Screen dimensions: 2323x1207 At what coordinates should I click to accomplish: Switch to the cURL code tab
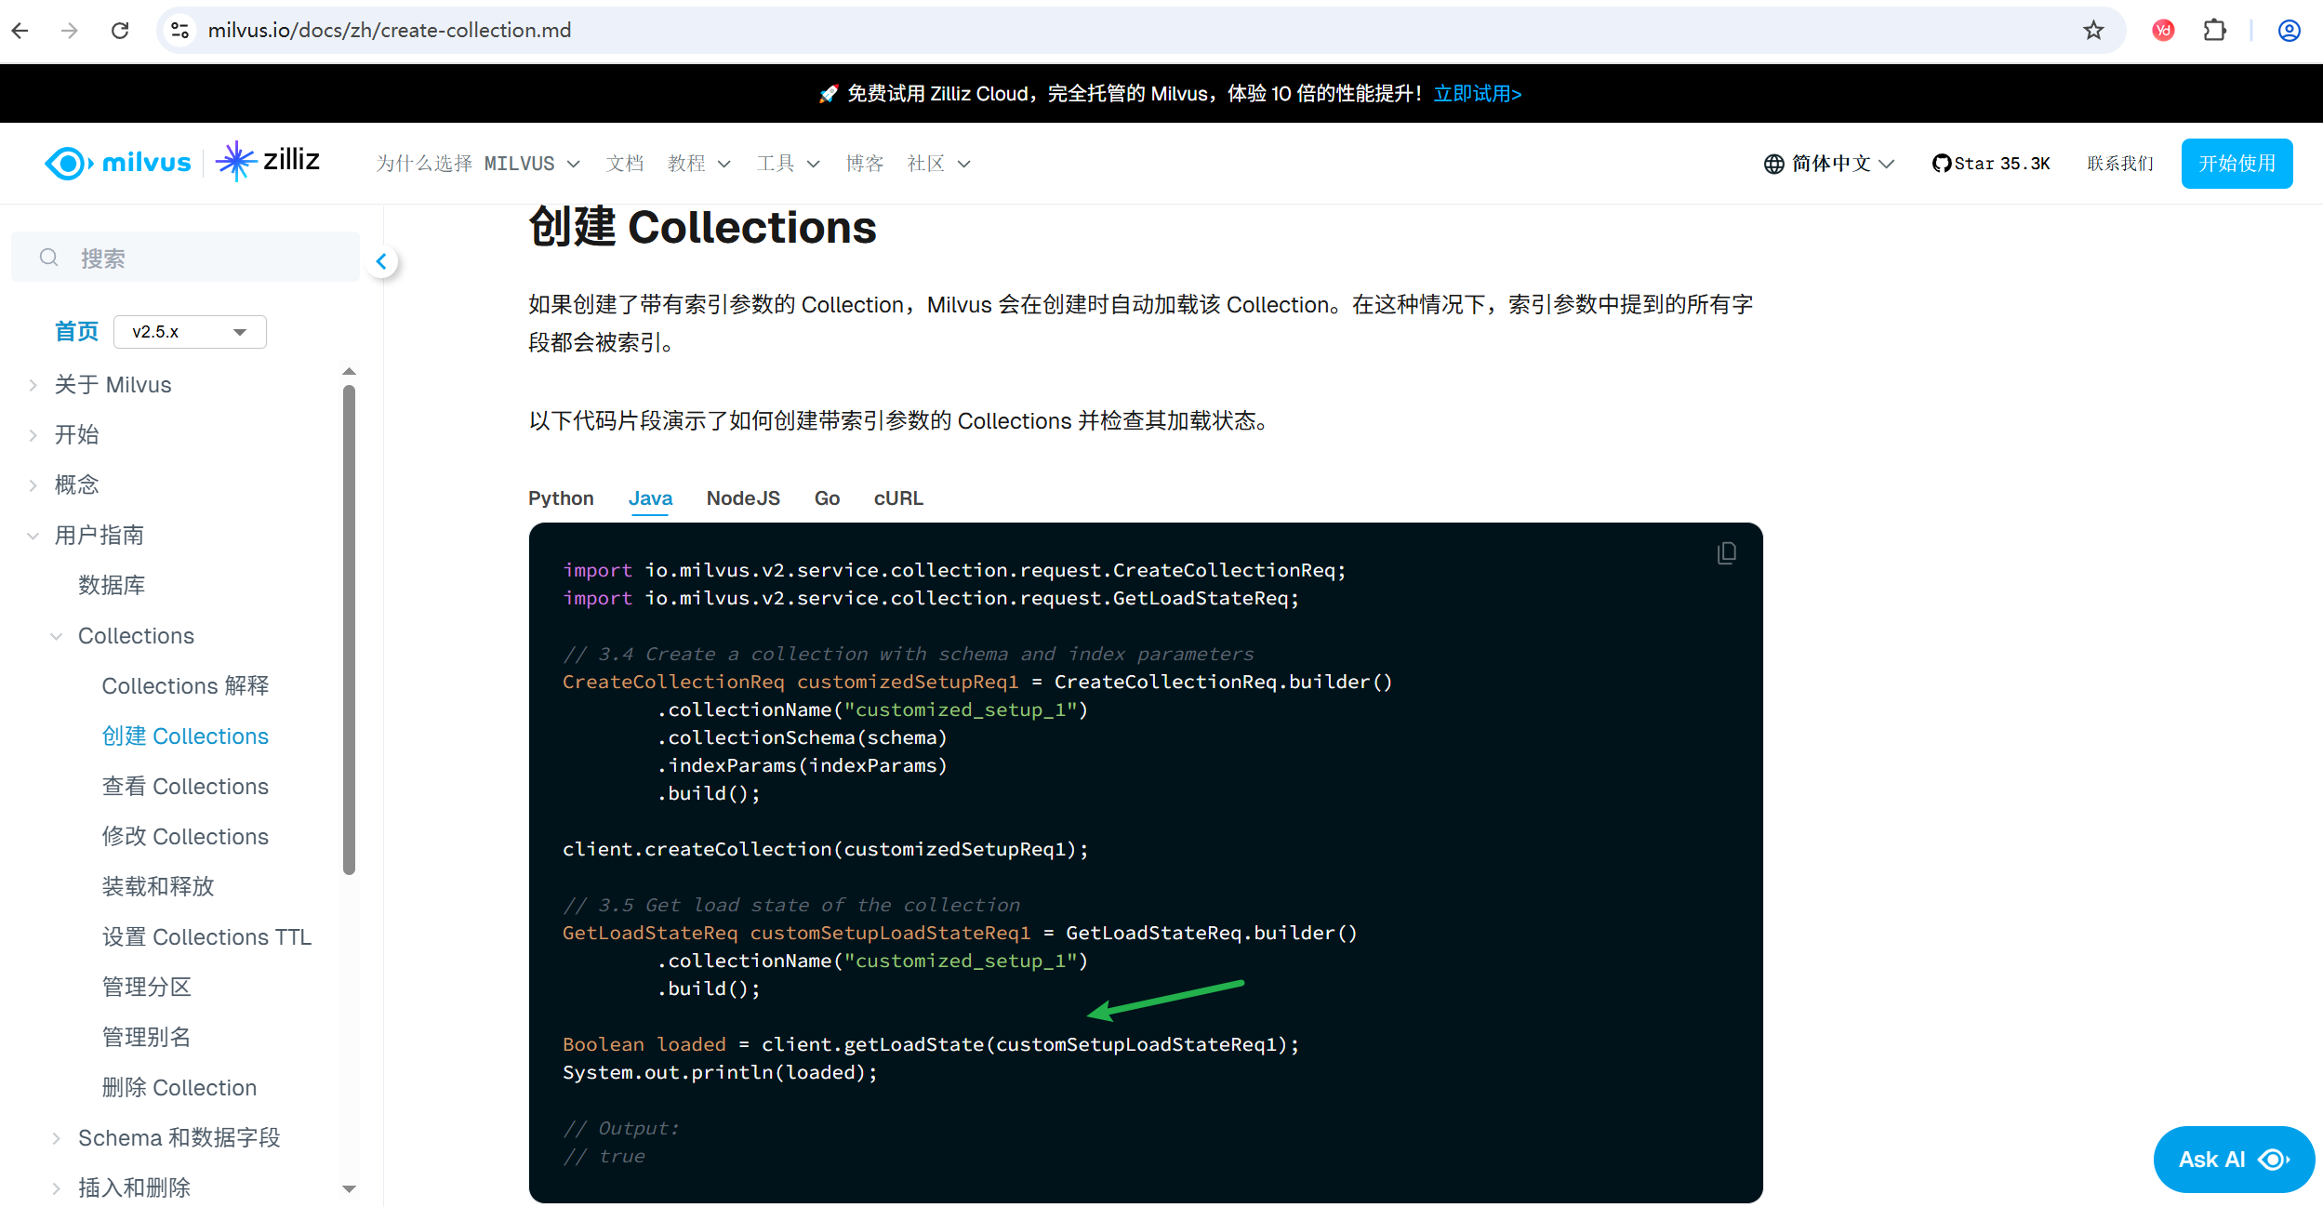[x=898, y=498]
